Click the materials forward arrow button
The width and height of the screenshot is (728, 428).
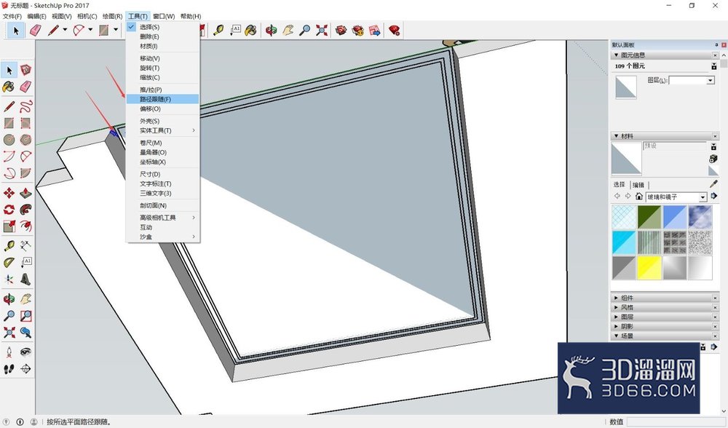click(628, 197)
